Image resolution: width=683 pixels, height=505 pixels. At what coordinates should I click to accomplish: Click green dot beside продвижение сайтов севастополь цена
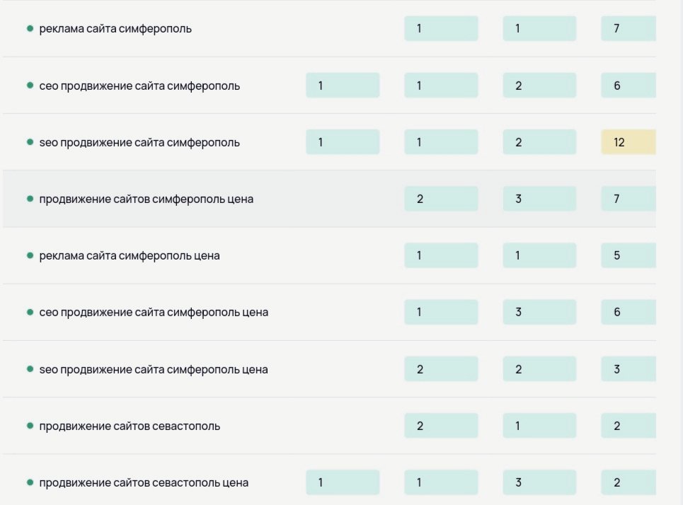tap(30, 482)
